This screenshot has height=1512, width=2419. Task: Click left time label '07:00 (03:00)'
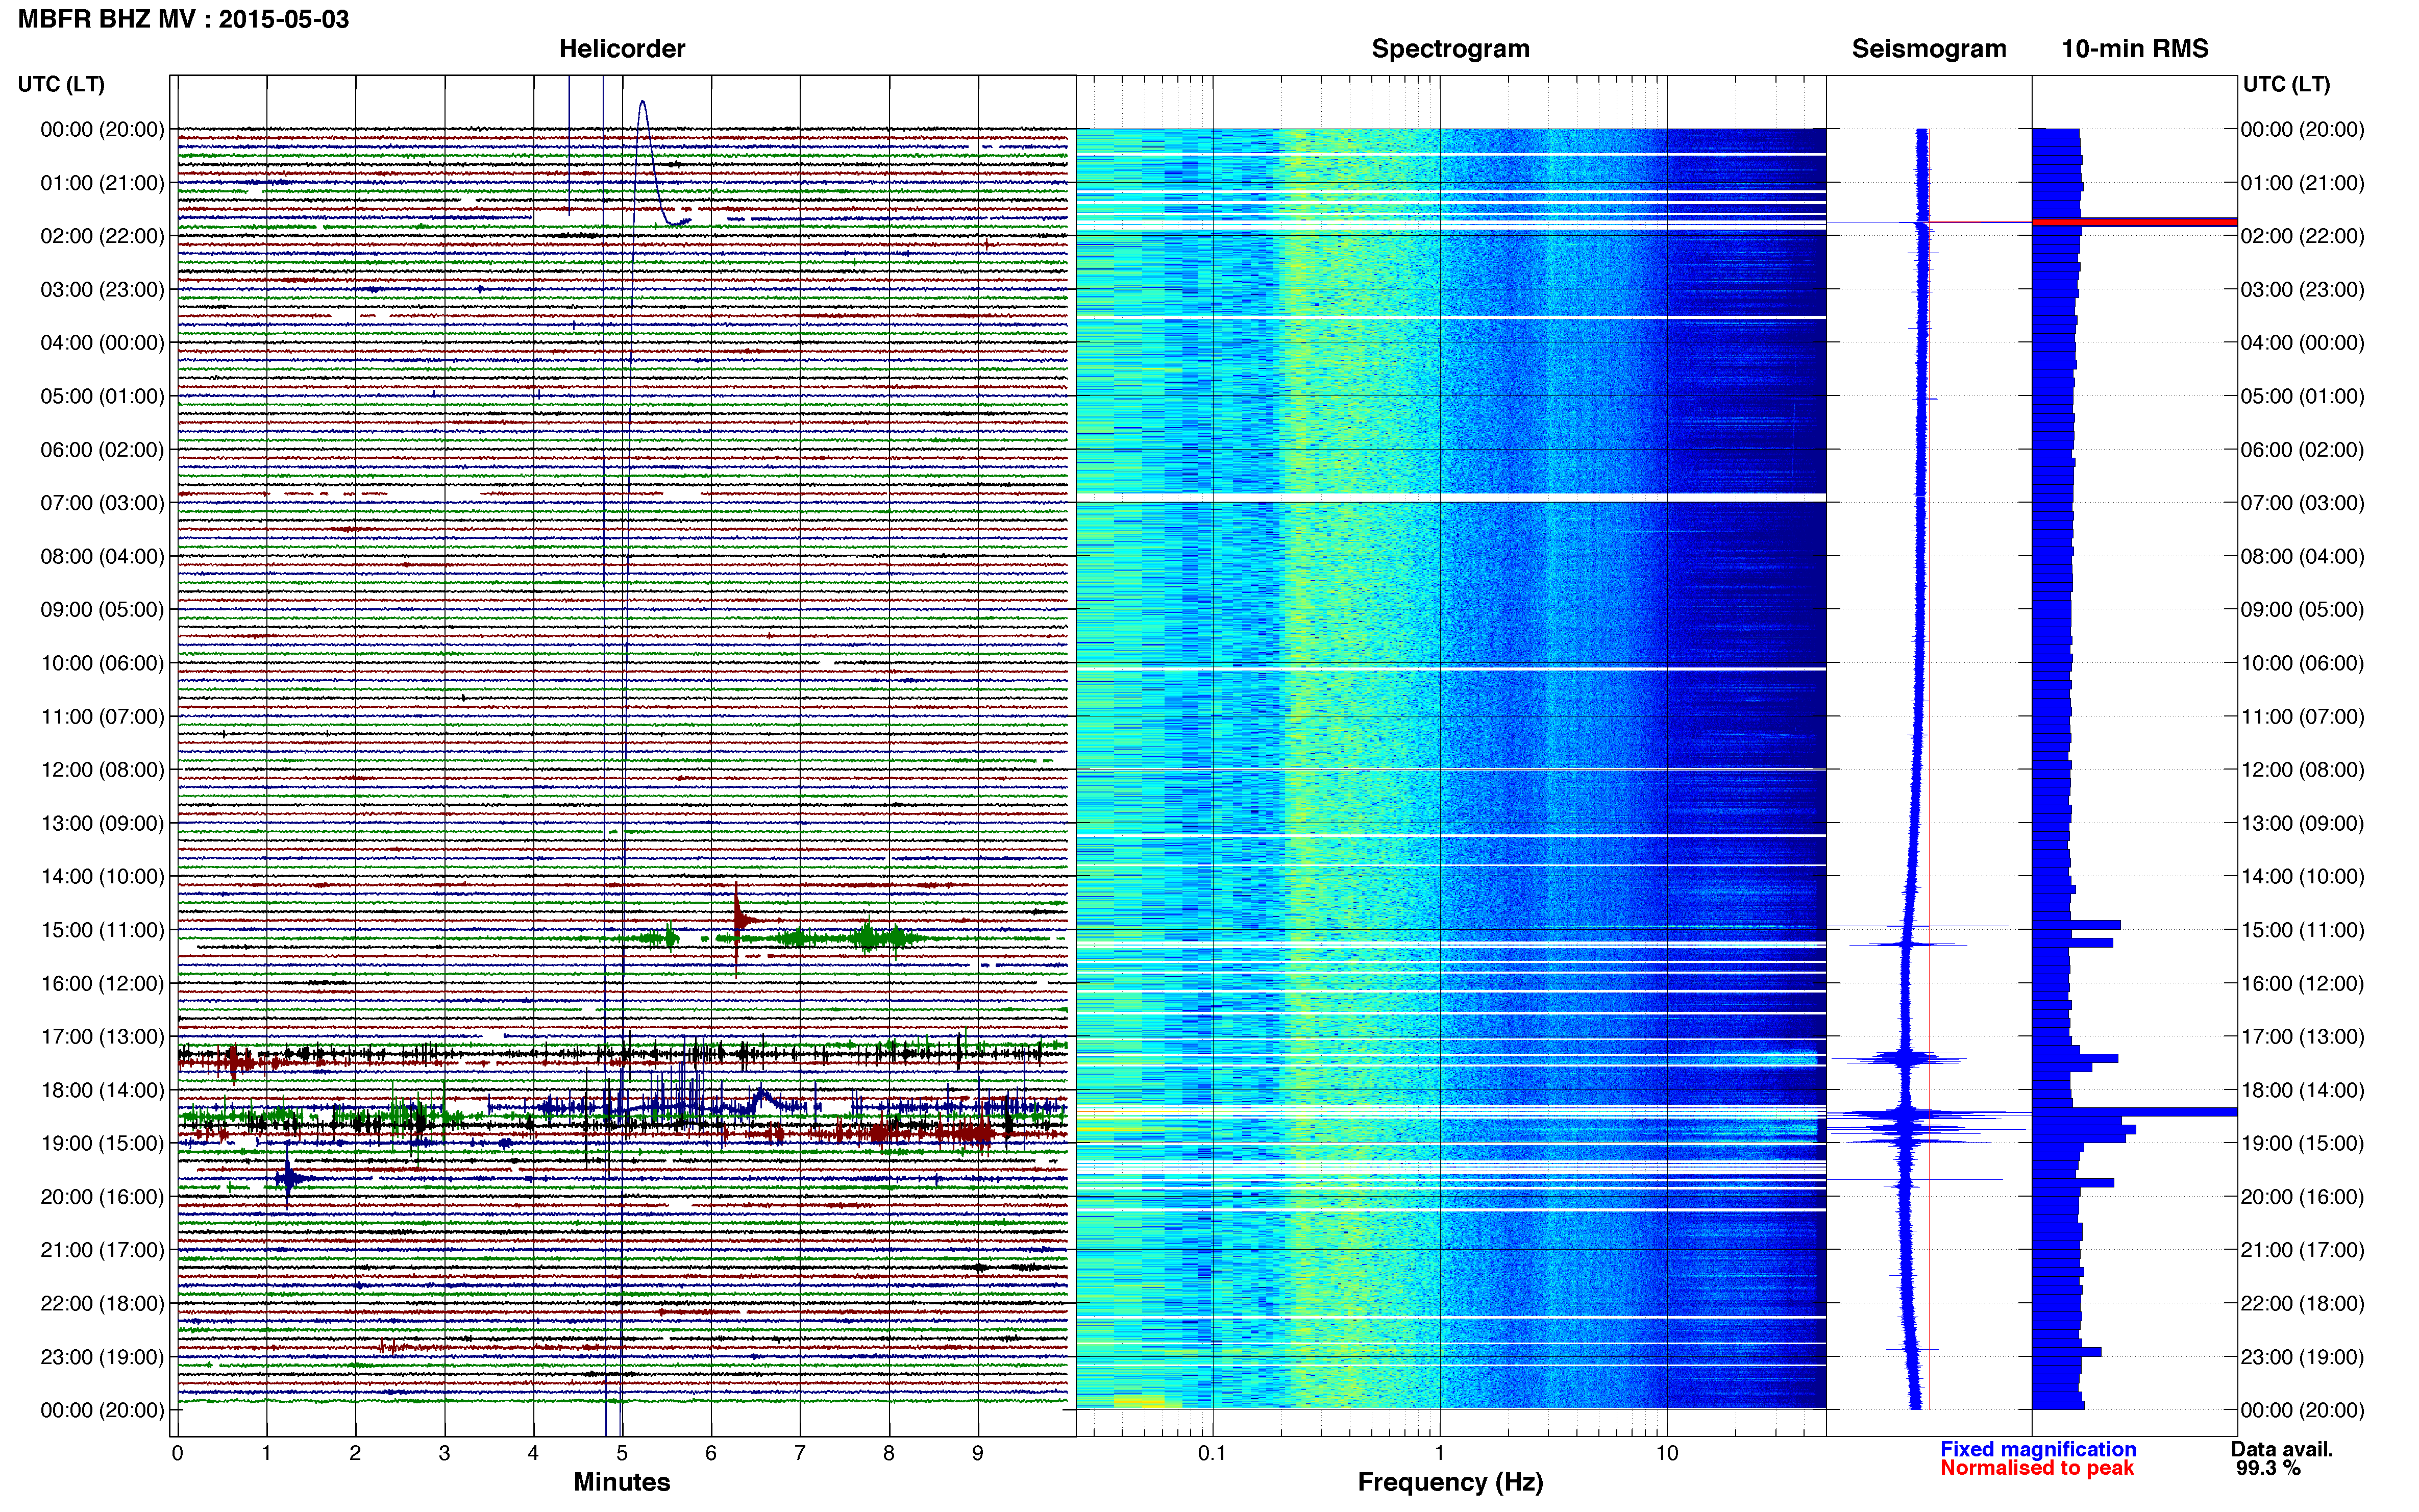point(102,503)
